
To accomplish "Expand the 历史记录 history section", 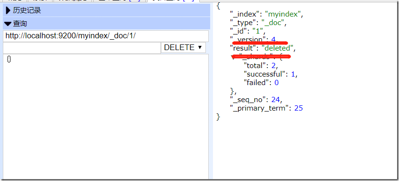I will pyautogui.click(x=106, y=10).
